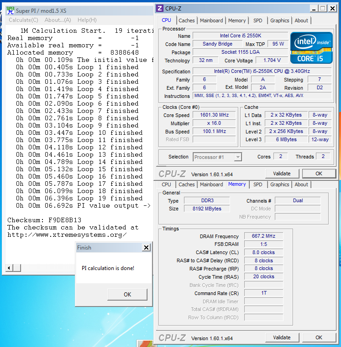Click the Specification field i5-2550K CPU @ 3.40GHz
Image resolution: width=341 pixels, height=347 pixels.
(262, 71)
